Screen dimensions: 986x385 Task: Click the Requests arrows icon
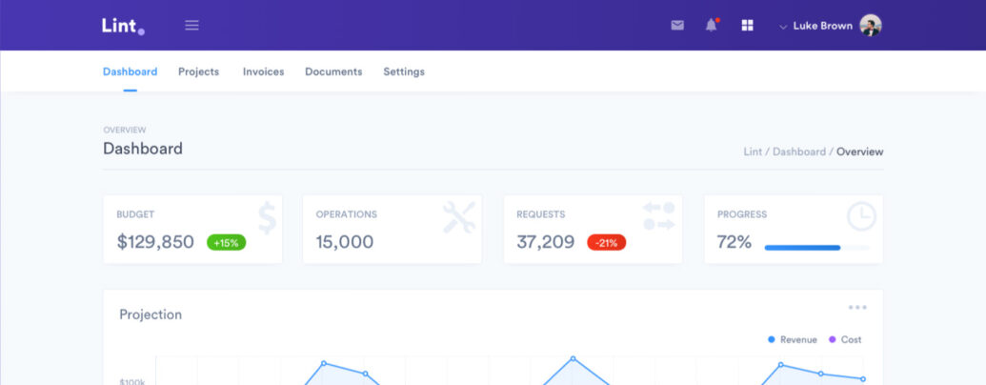coord(658,216)
